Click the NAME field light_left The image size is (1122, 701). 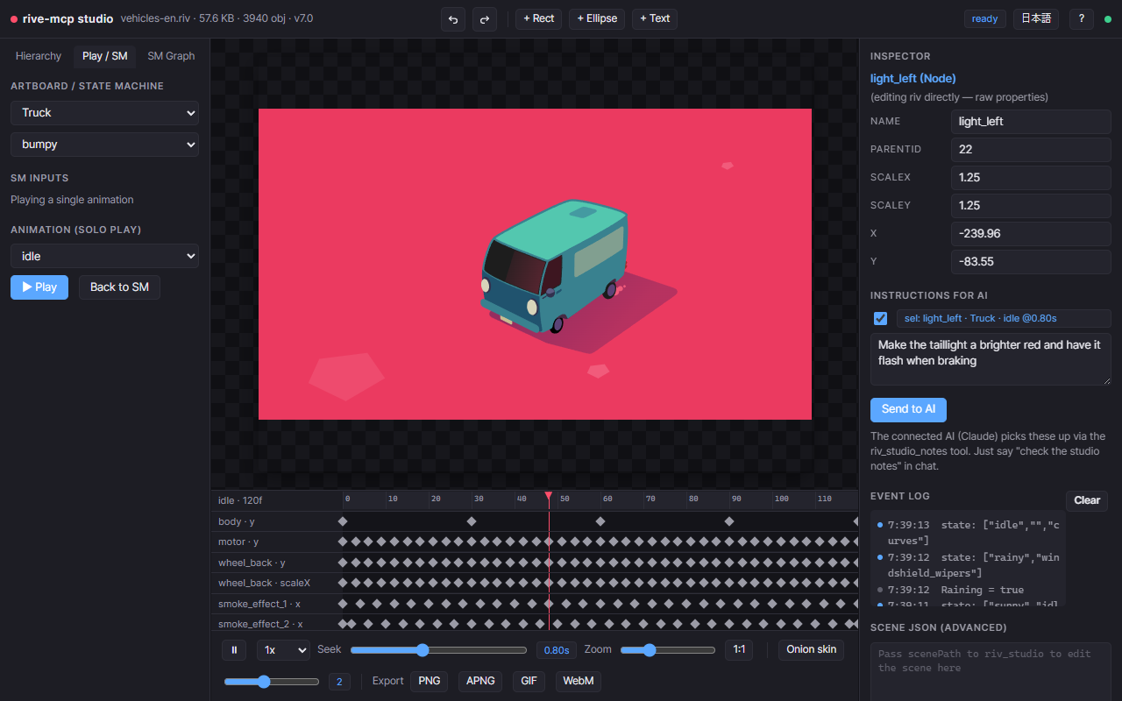tap(1031, 121)
